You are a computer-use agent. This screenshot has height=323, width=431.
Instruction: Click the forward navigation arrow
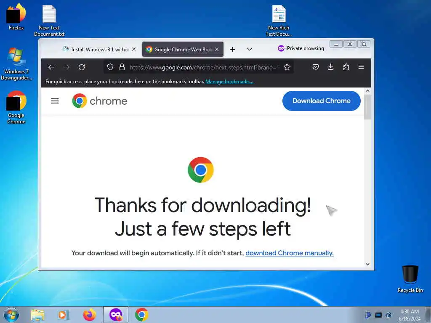[67, 67]
